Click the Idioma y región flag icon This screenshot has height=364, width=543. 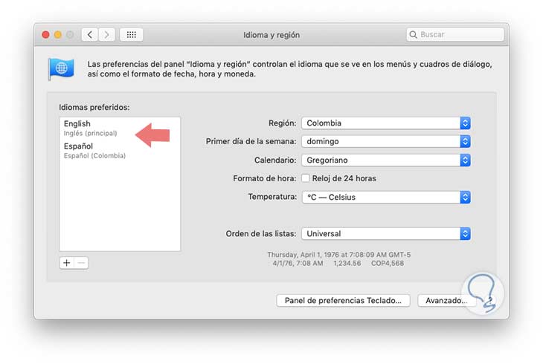[x=61, y=69]
